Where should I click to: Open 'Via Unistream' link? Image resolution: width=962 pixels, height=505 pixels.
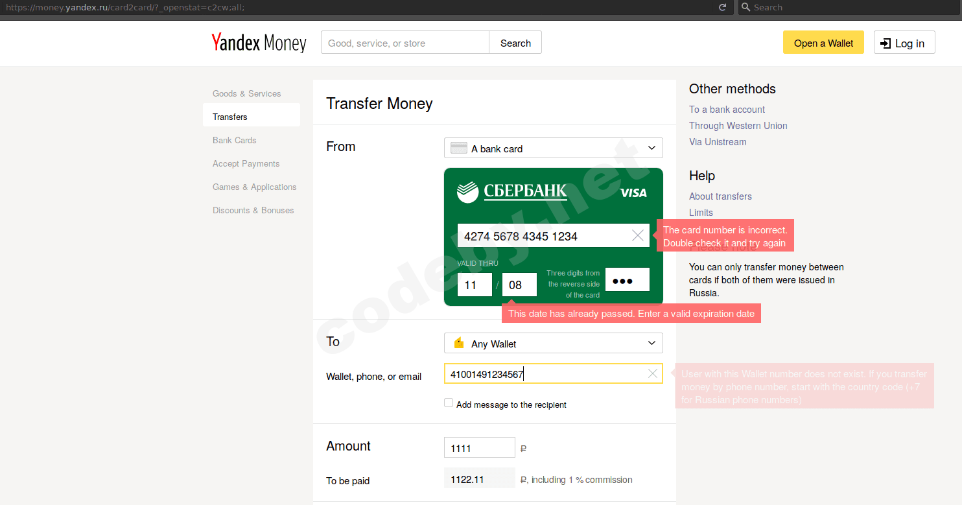[x=718, y=142]
